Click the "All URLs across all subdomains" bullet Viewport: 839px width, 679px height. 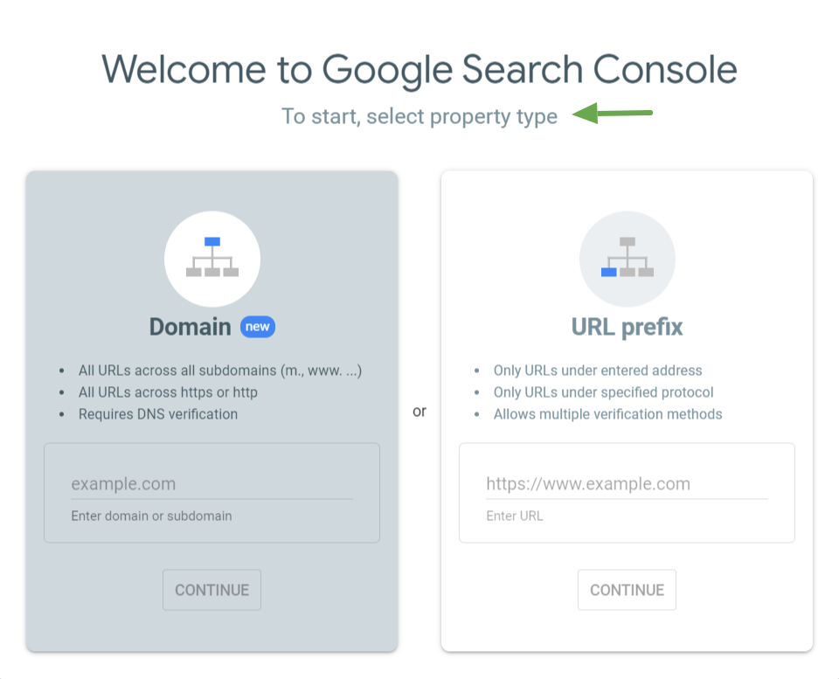click(x=219, y=371)
